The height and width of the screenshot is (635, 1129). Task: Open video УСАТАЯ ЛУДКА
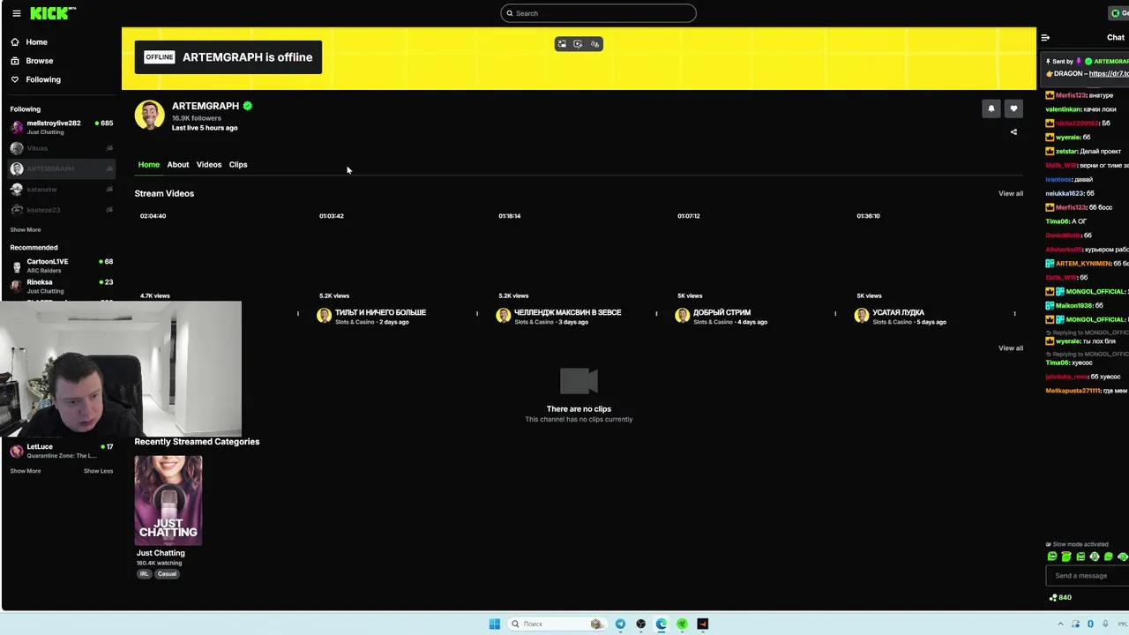point(898,312)
